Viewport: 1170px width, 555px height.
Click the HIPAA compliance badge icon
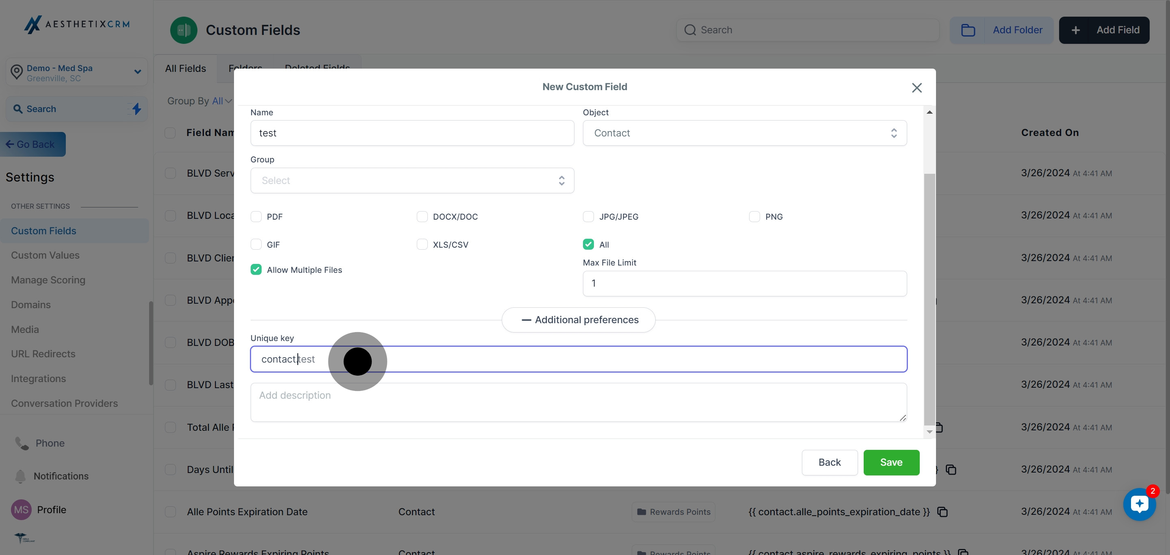point(24,538)
